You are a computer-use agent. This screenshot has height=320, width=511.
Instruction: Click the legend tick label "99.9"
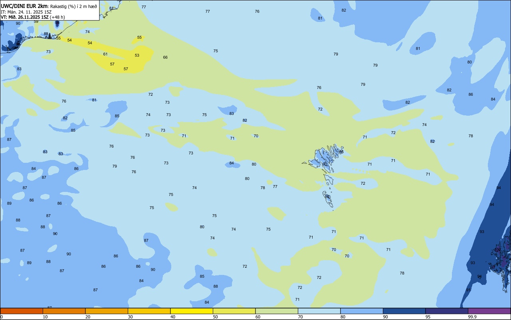tap(472, 317)
